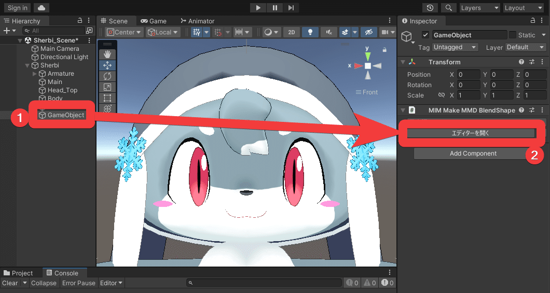
Task: Toggle the Static checkbox
Action: tap(513, 35)
